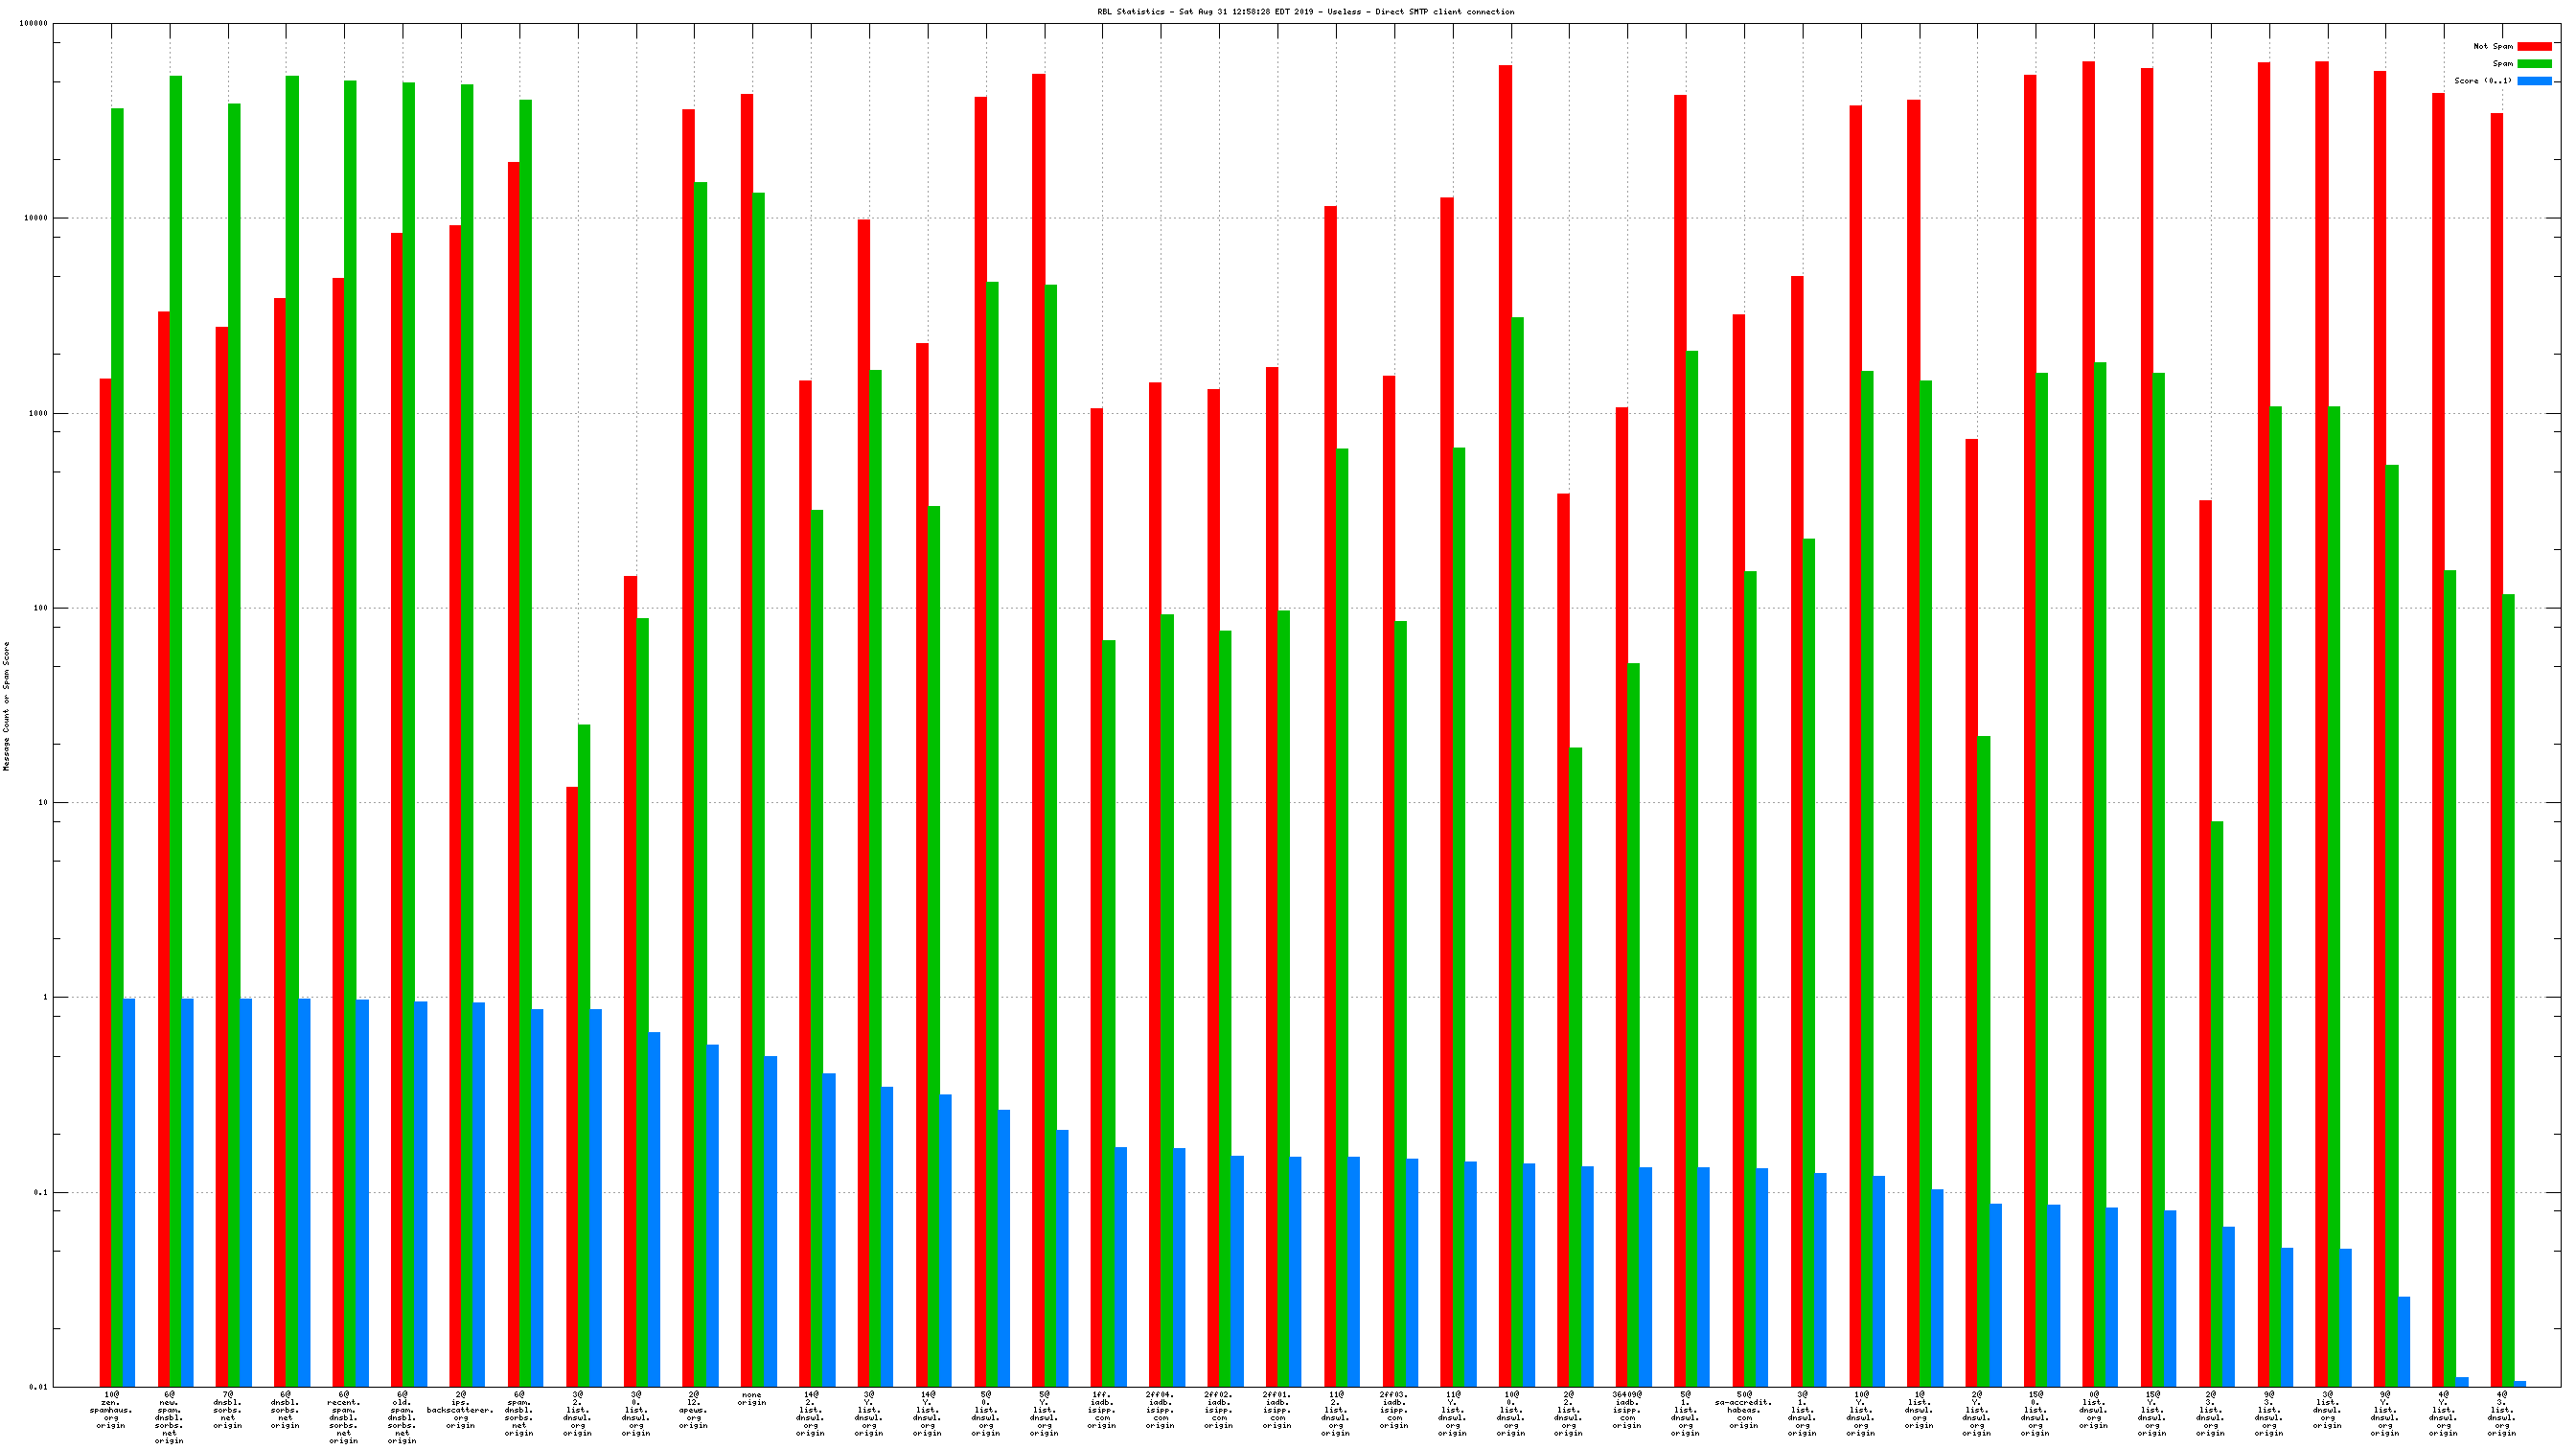Click the green Spam legend swatch
Image resolution: width=2576 pixels, height=1449 pixels.
pos(2533,63)
